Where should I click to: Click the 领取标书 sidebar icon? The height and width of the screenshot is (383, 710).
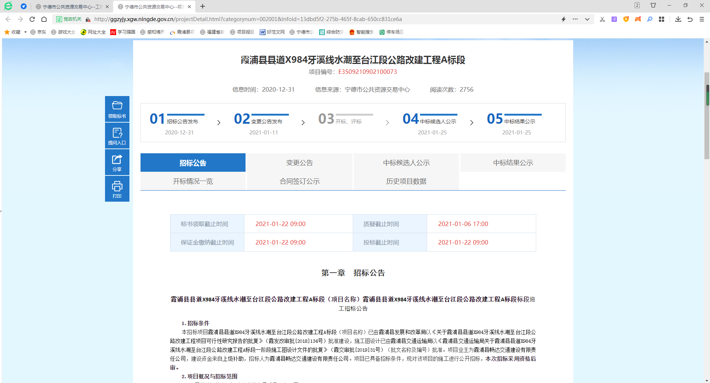coord(117,109)
